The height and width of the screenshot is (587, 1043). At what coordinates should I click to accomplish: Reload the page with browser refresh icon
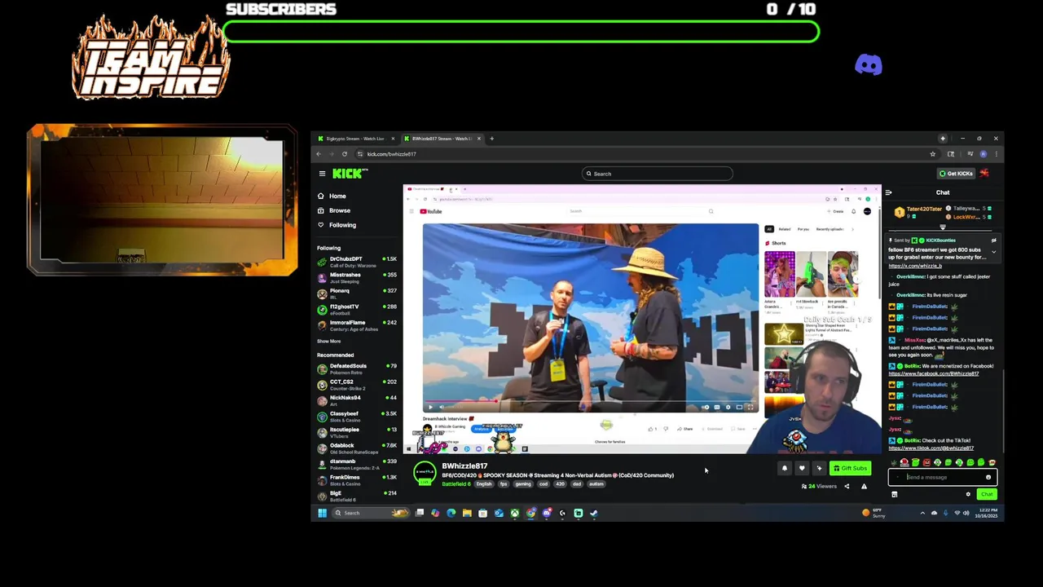(345, 154)
